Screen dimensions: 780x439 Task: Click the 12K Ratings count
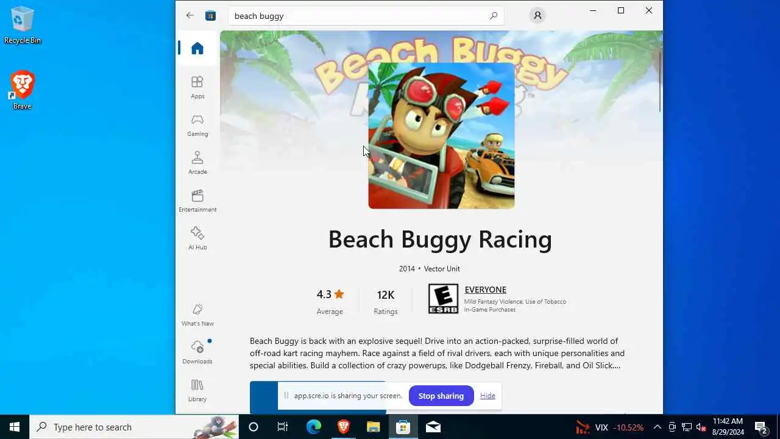click(x=385, y=301)
